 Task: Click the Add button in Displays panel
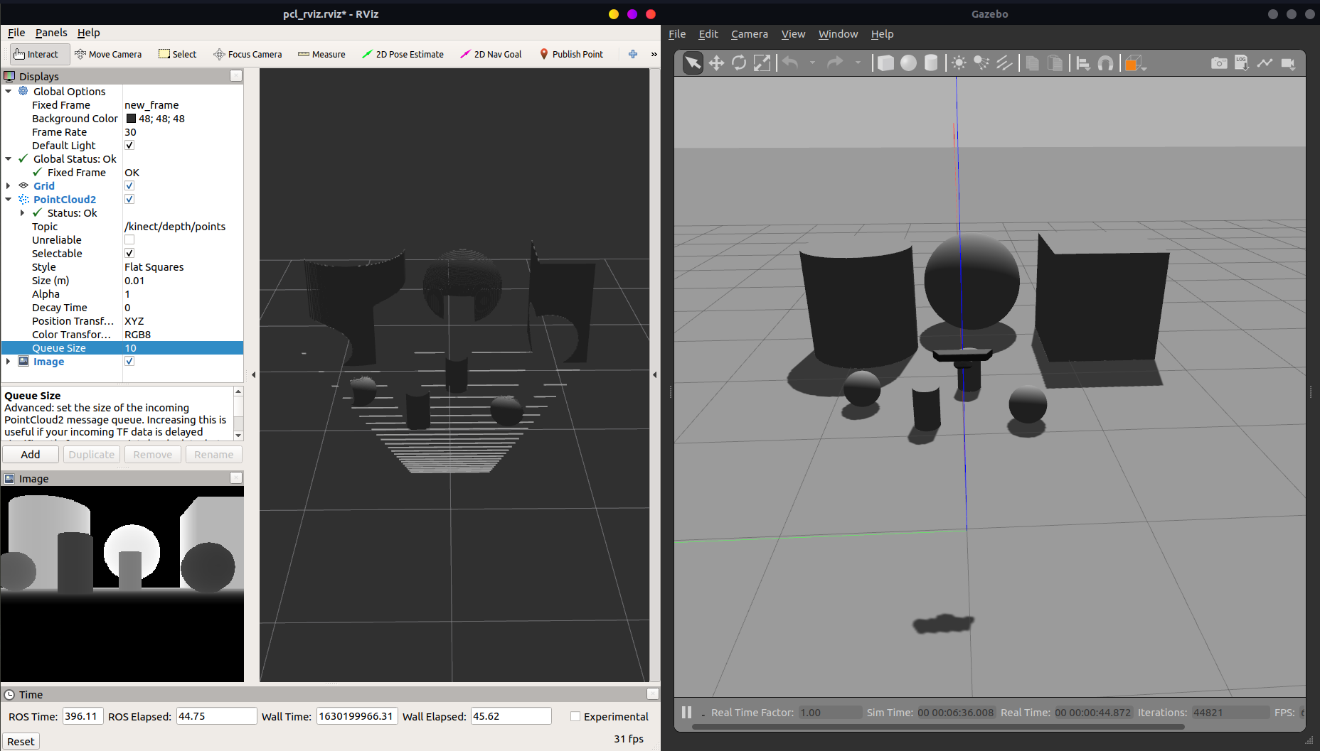(x=31, y=454)
